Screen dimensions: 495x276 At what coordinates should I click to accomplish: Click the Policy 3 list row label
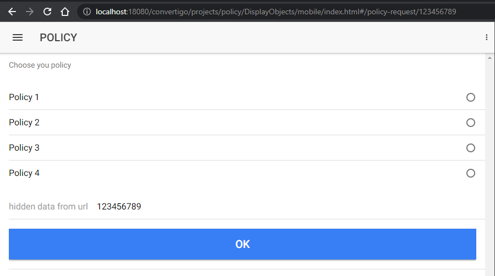click(x=24, y=148)
